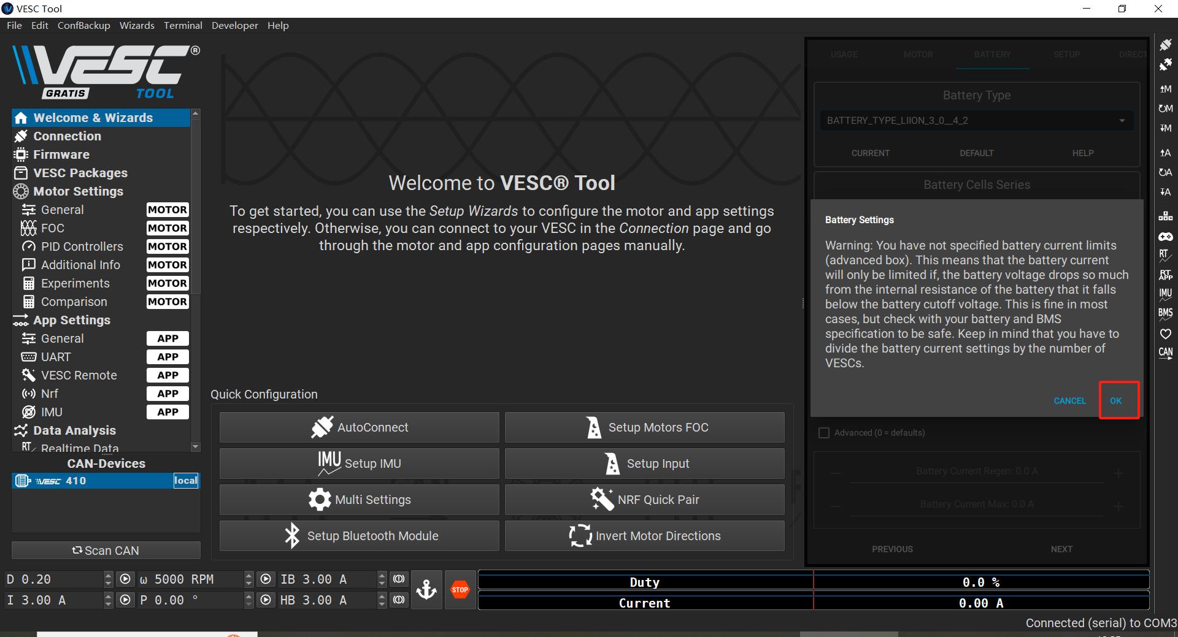The width and height of the screenshot is (1178, 637).
Task: Write motor configuration (down-arrow M icon)
Action: click(x=1165, y=128)
